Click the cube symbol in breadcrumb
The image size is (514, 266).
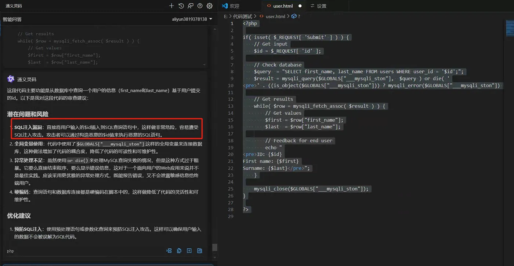click(294, 16)
